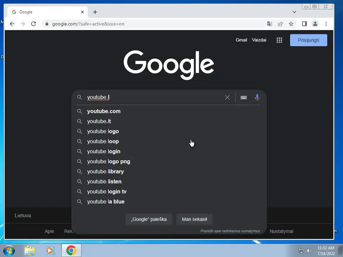Image resolution: width=343 pixels, height=257 pixels.
Task: Open the translate page icon
Action: click(x=270, y=24)
